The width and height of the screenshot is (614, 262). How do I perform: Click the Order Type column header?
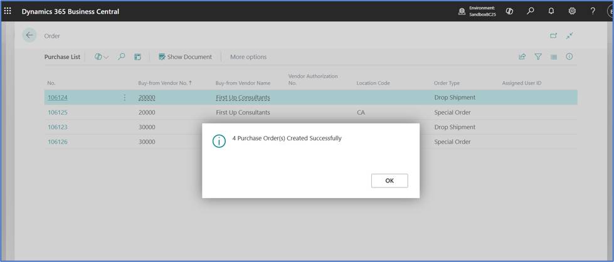447,83
